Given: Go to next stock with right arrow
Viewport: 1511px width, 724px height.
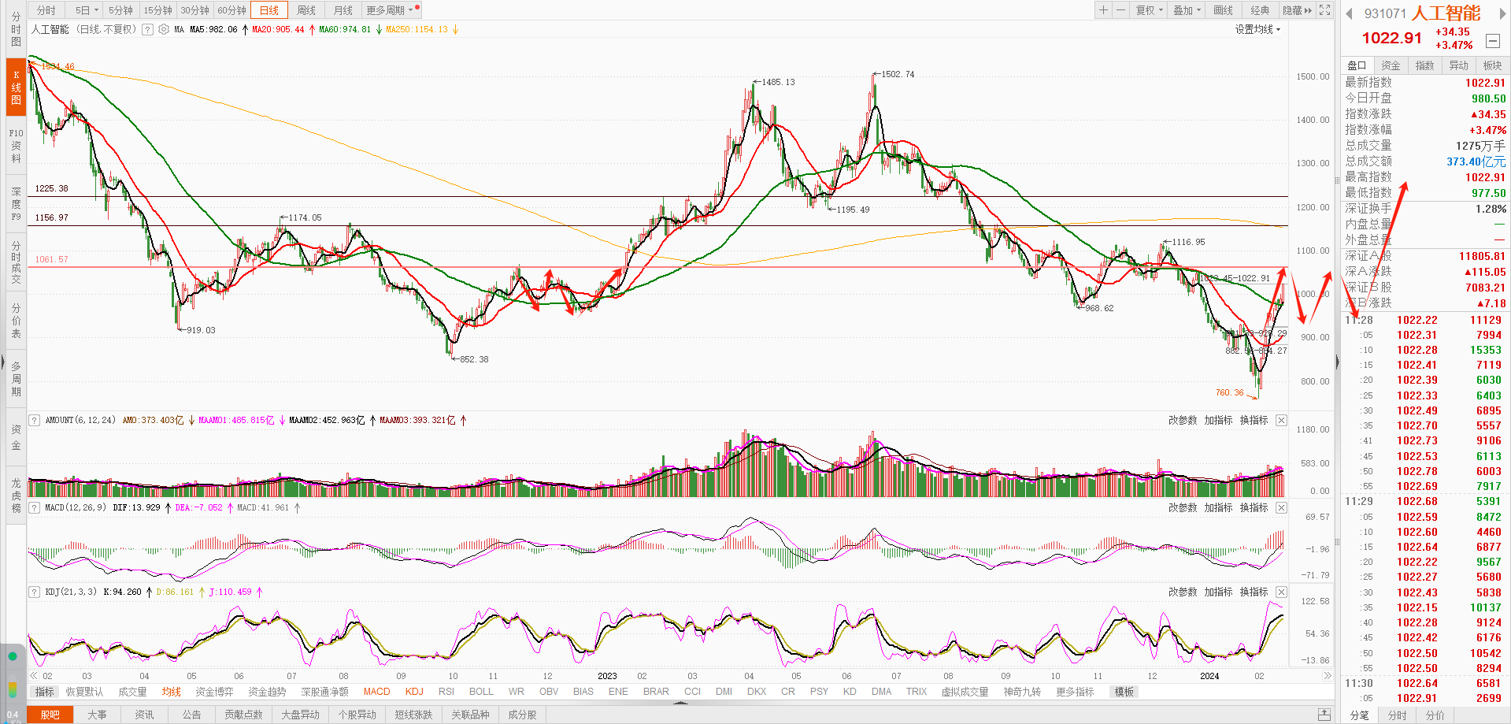Looking at the screenshot, I should tap(1502, 13).
